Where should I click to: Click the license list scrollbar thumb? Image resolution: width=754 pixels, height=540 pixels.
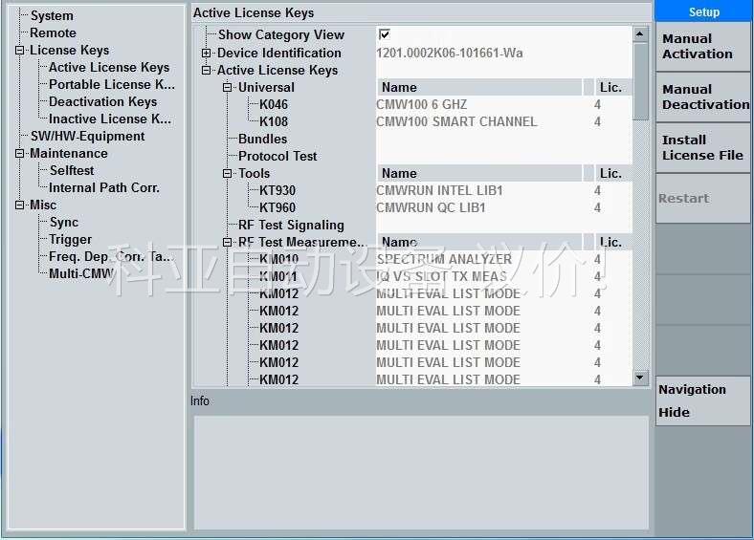[x=640, y=81]
